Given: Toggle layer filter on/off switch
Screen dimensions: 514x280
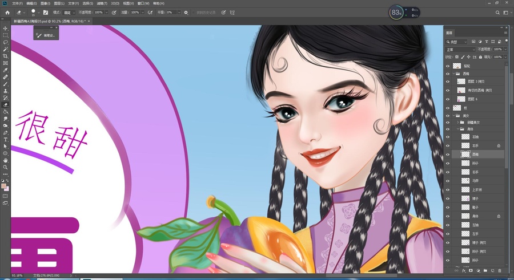Looking at the screenshot, I should point(506,41).
